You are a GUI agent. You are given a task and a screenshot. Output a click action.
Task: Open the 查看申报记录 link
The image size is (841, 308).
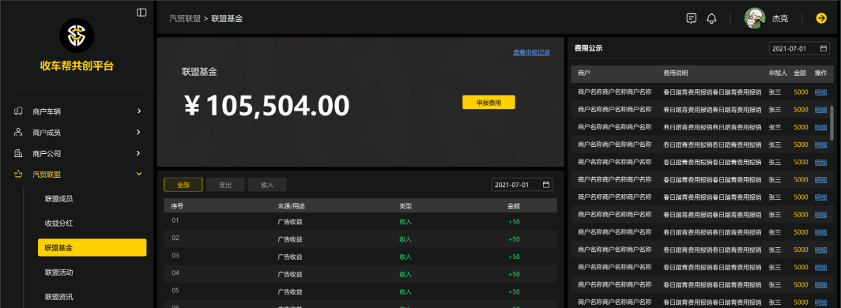tap(531, 52)
